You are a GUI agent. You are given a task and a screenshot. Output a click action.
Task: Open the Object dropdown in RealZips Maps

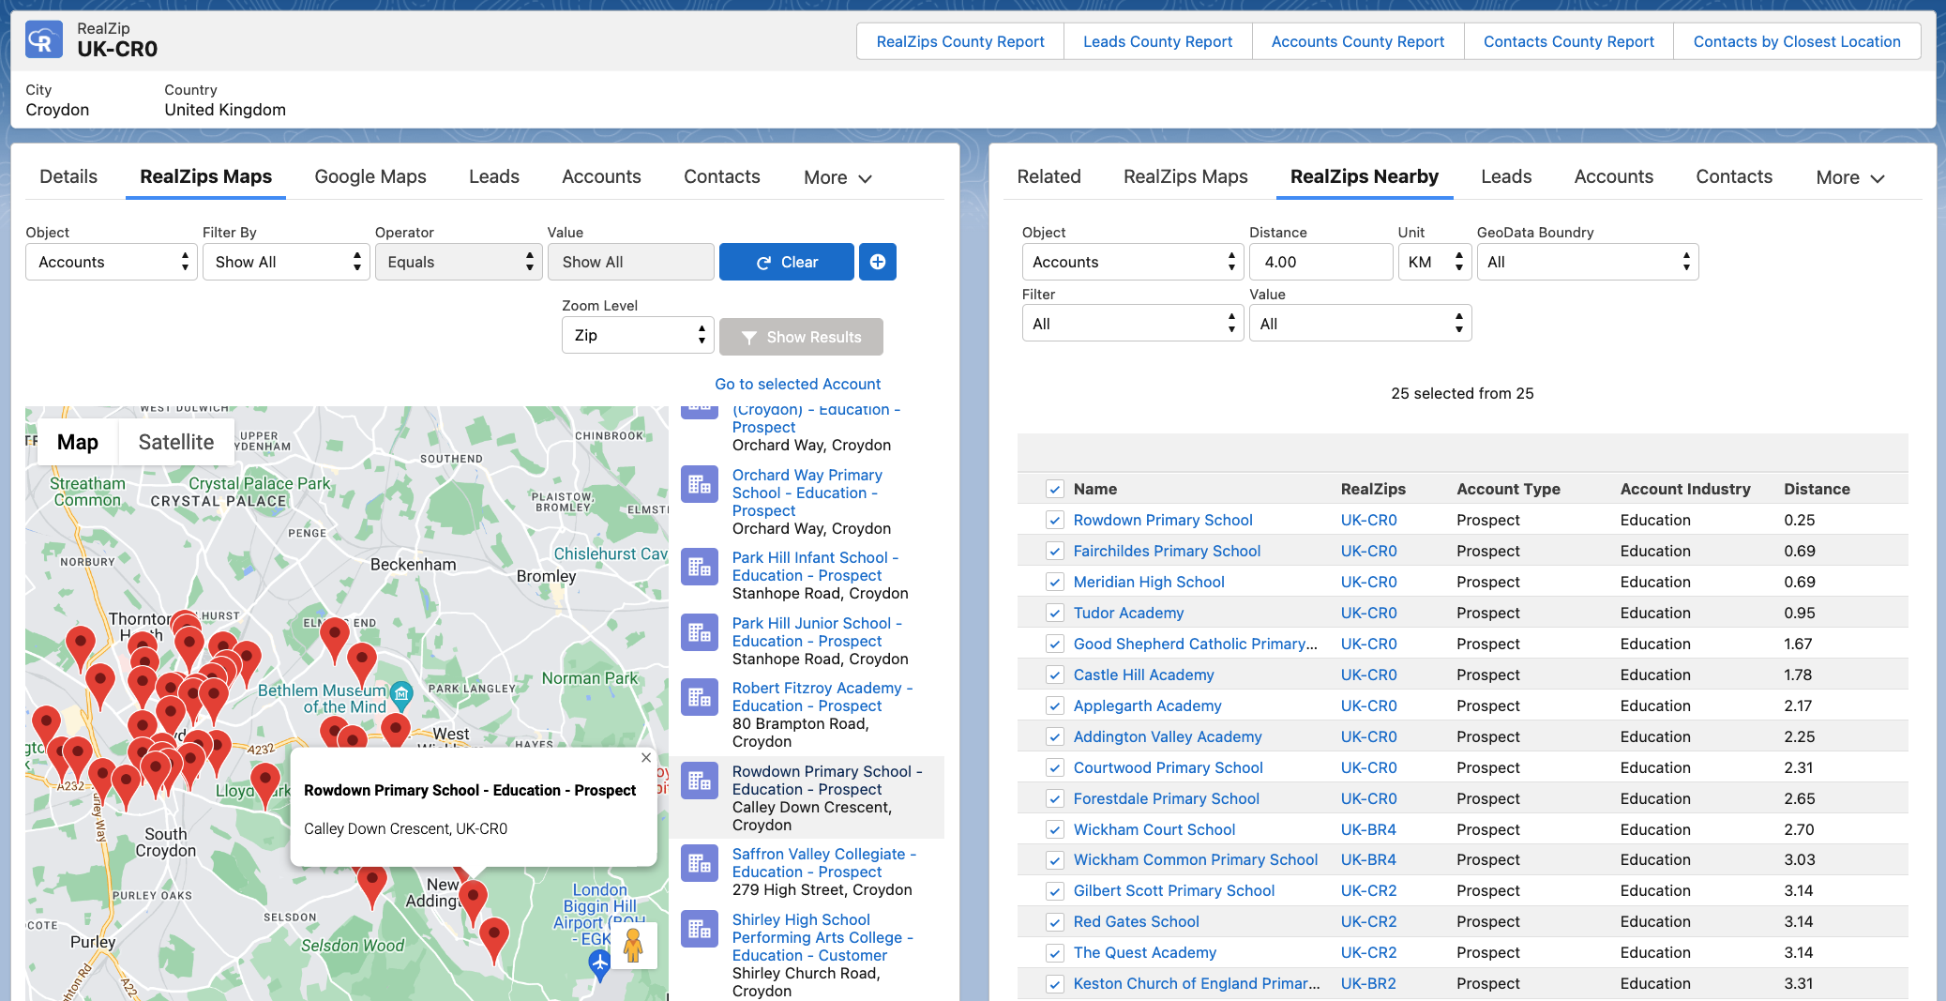coord(112,262)
